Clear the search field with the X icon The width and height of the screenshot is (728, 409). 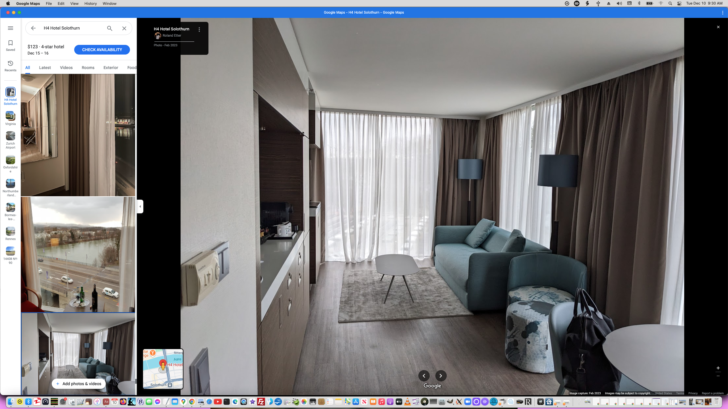pyautogui.click(x=124, y=28)
